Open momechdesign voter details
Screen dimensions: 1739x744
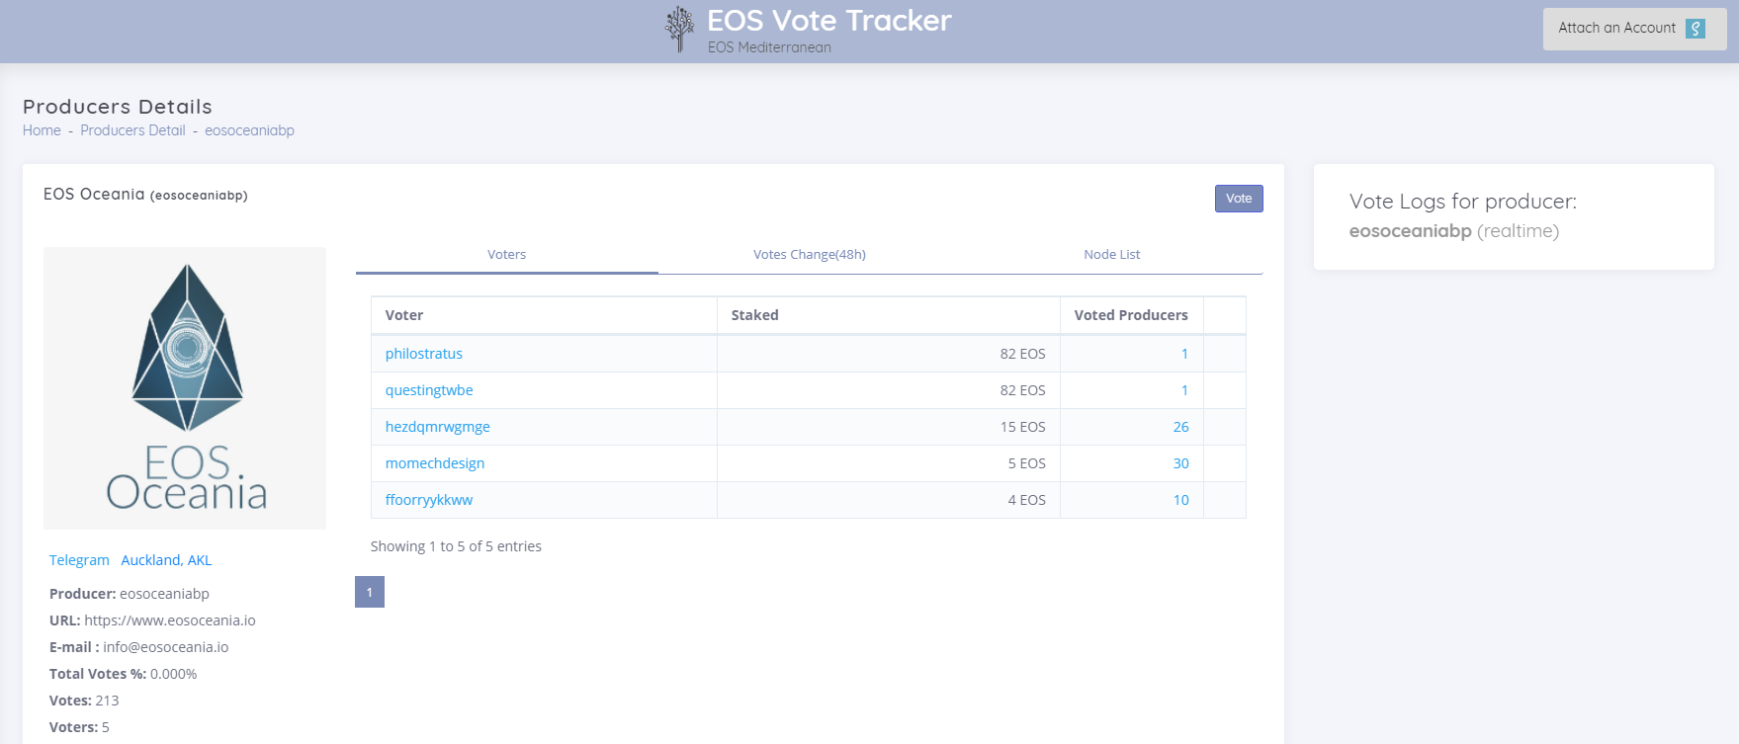click(434, 463)
